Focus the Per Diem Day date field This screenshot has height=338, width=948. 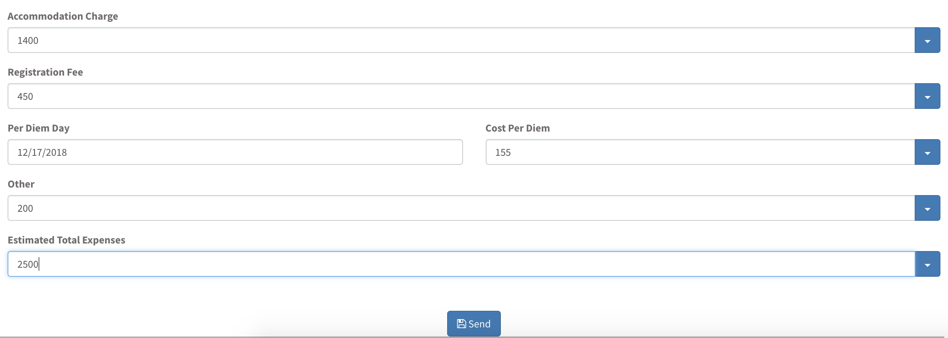235,152
